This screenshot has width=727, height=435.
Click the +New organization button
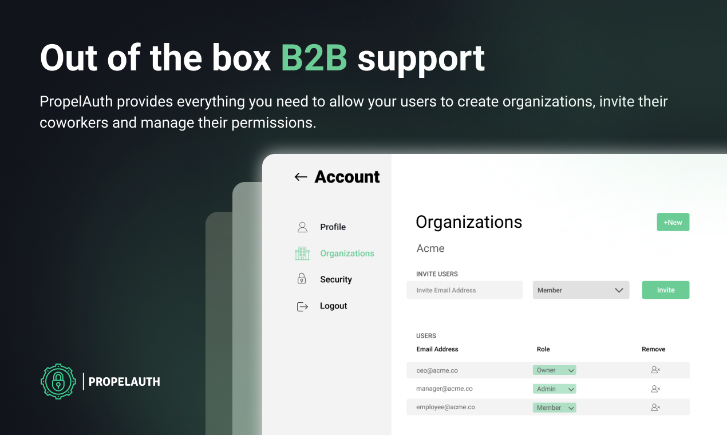pyautogui.click(x=673, y=222)
